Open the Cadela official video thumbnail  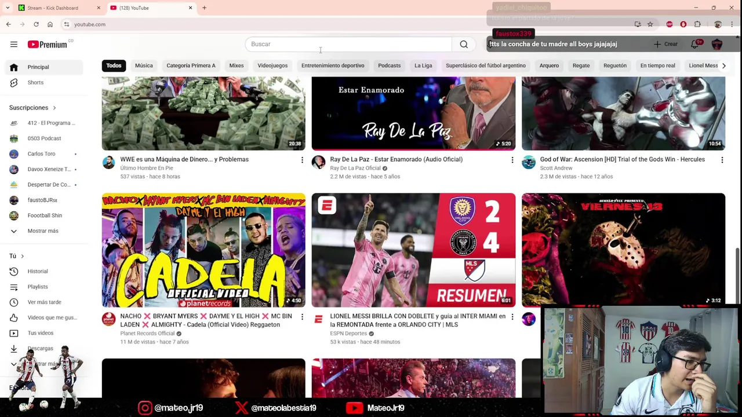point(203,250)
